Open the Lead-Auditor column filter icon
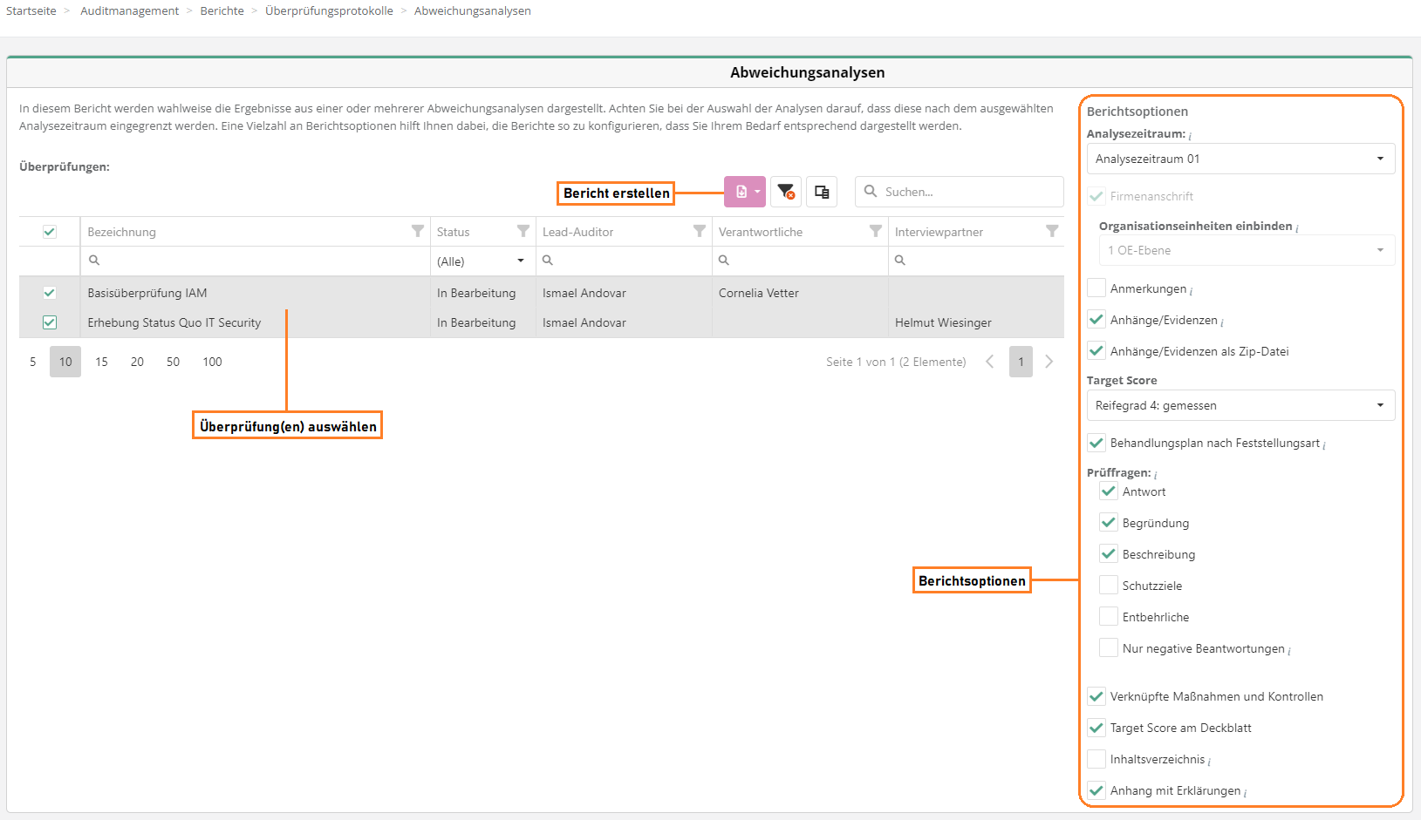 click(700, 231)
